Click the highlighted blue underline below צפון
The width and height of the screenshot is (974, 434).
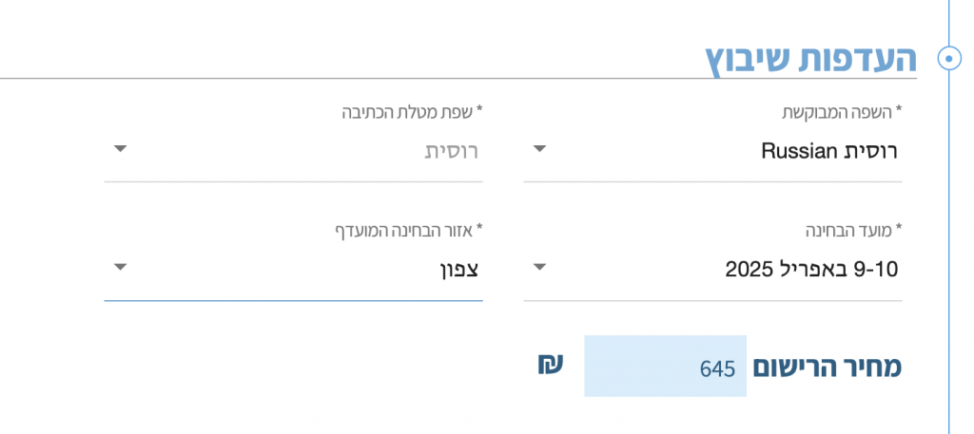pyautogui.click(x=293, y=301)
